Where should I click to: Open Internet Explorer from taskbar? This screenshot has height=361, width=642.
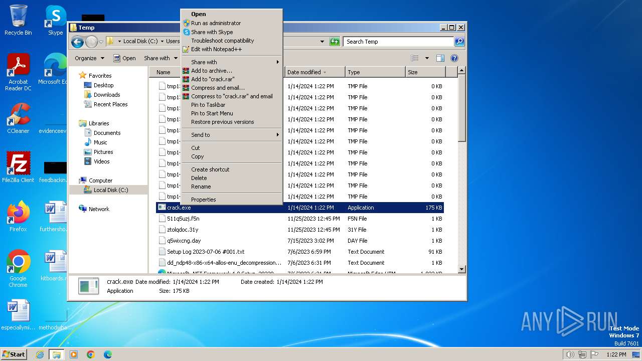tap(40, 354)
